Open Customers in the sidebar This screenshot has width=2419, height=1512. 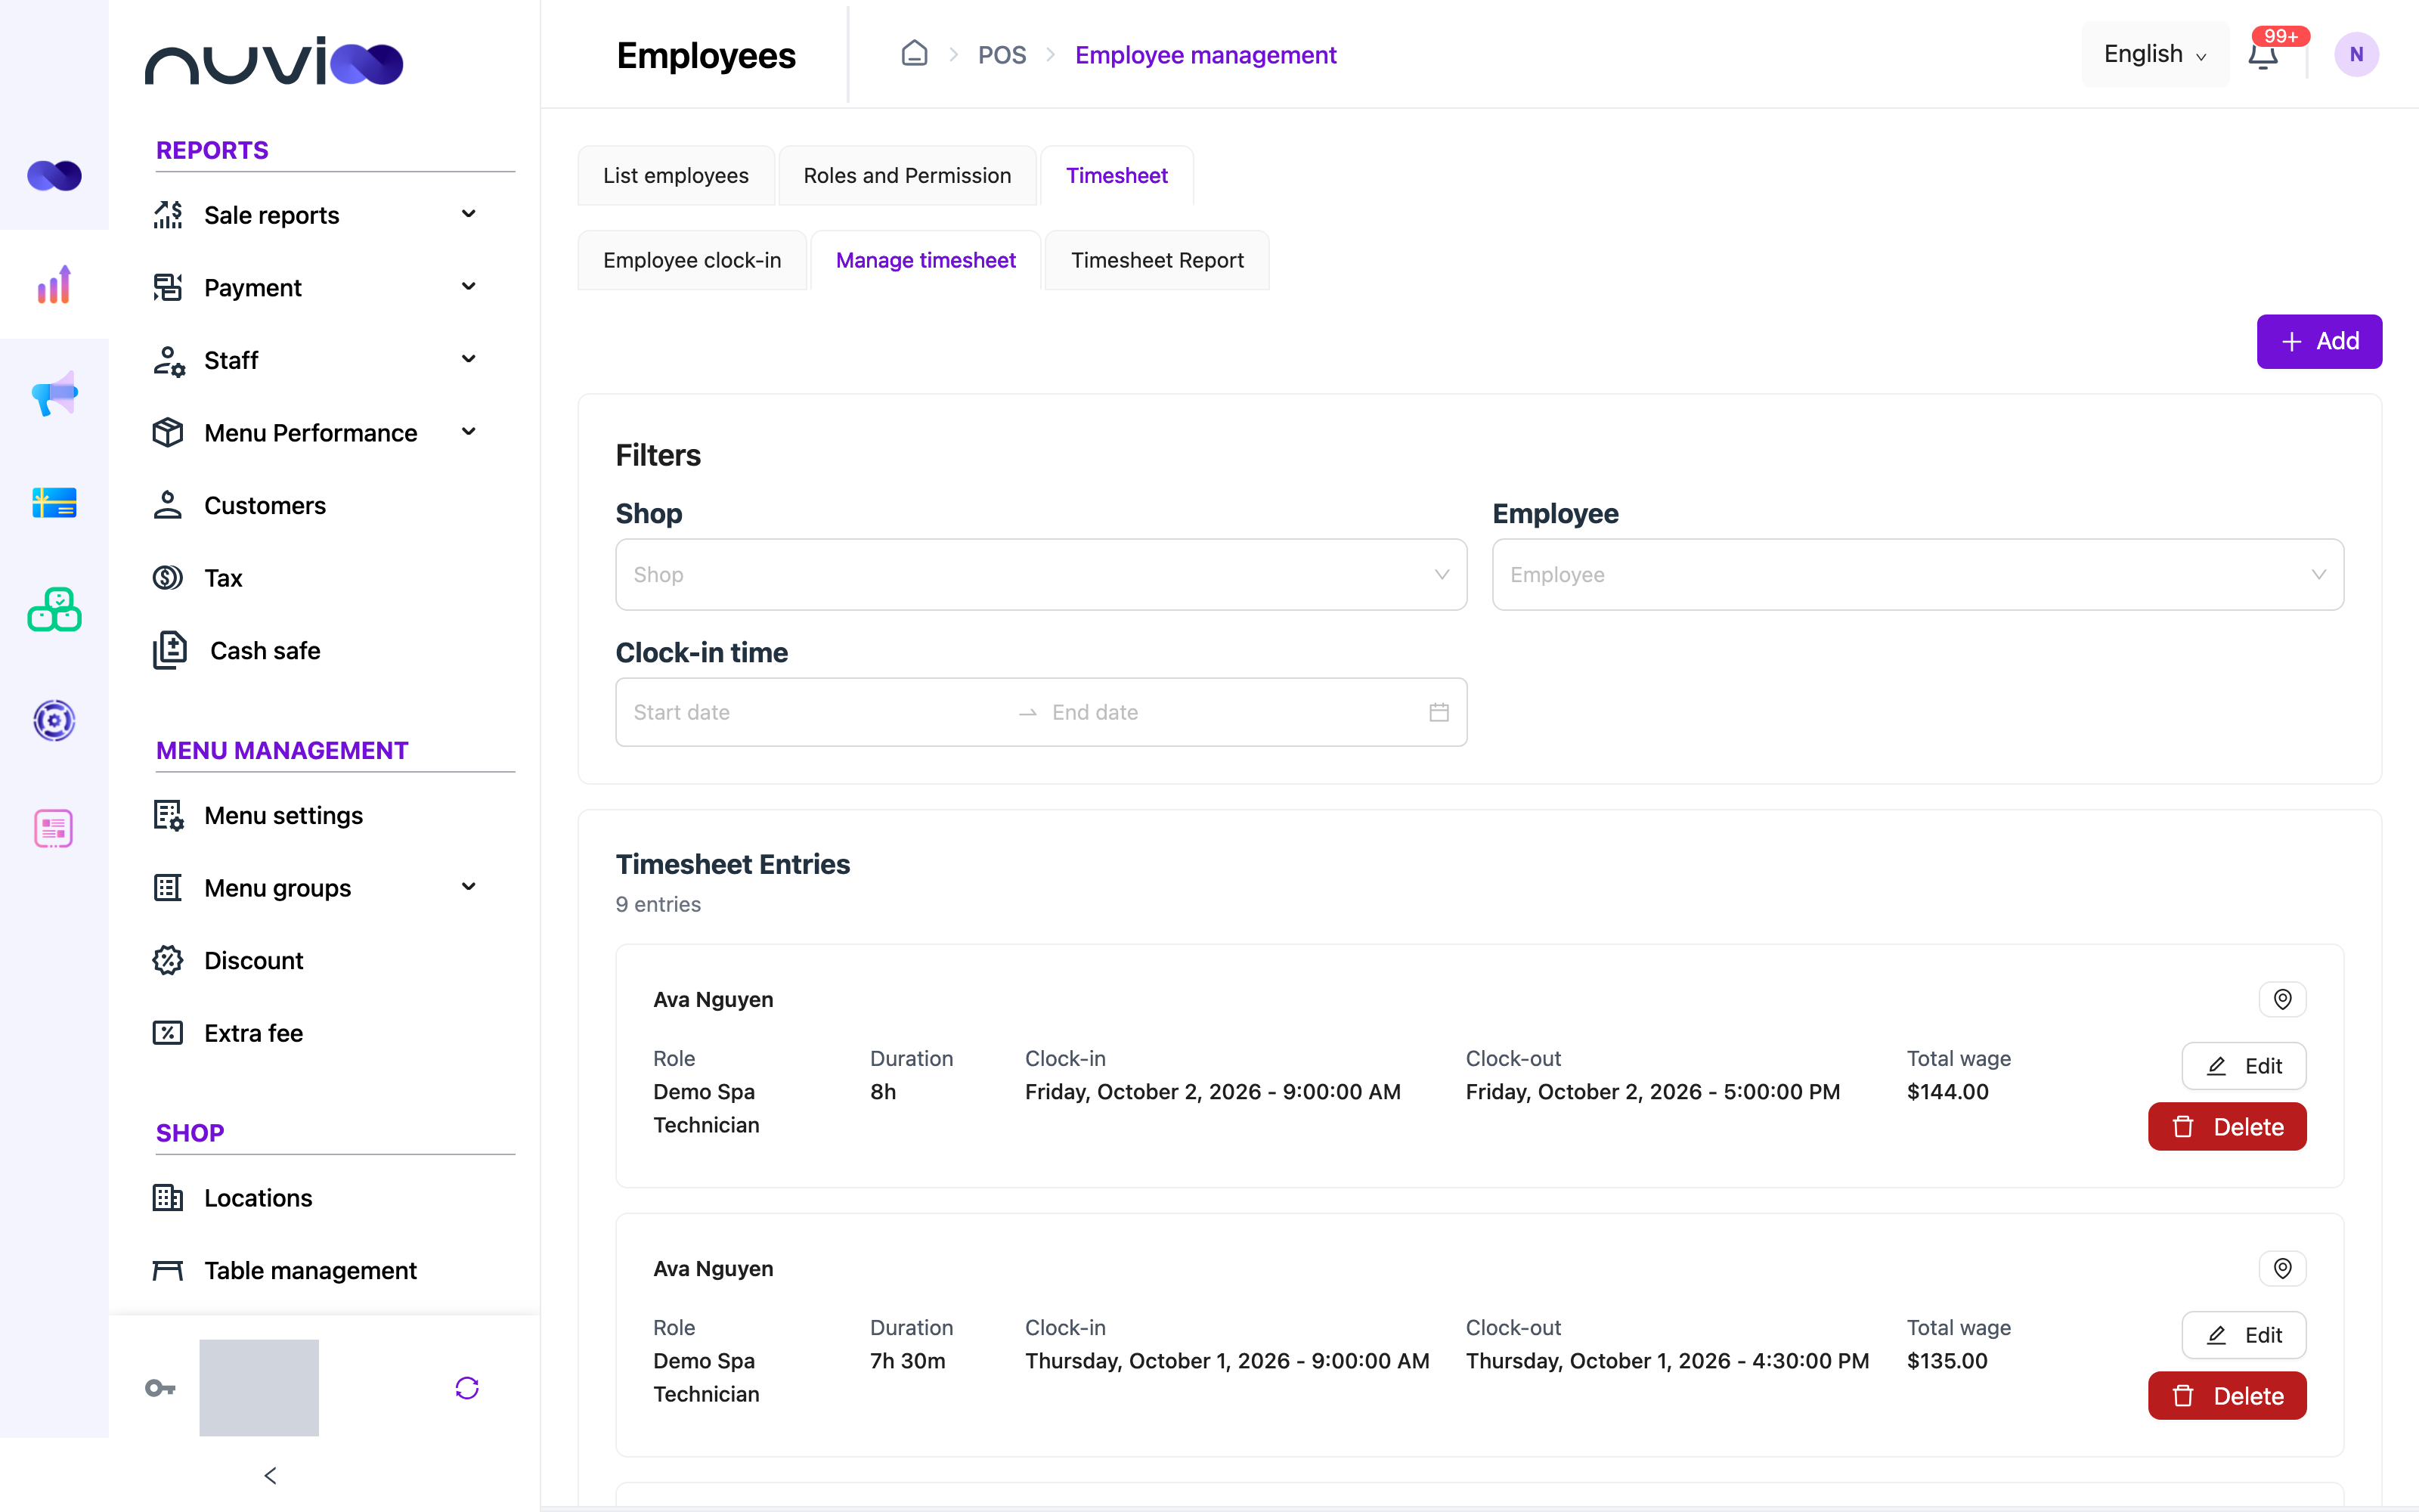pos(265,505)
